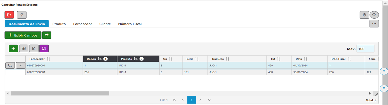This screenshot has width=388, height=105.
Task: Open the three-dots more options menu
Action: pos(374,24)
